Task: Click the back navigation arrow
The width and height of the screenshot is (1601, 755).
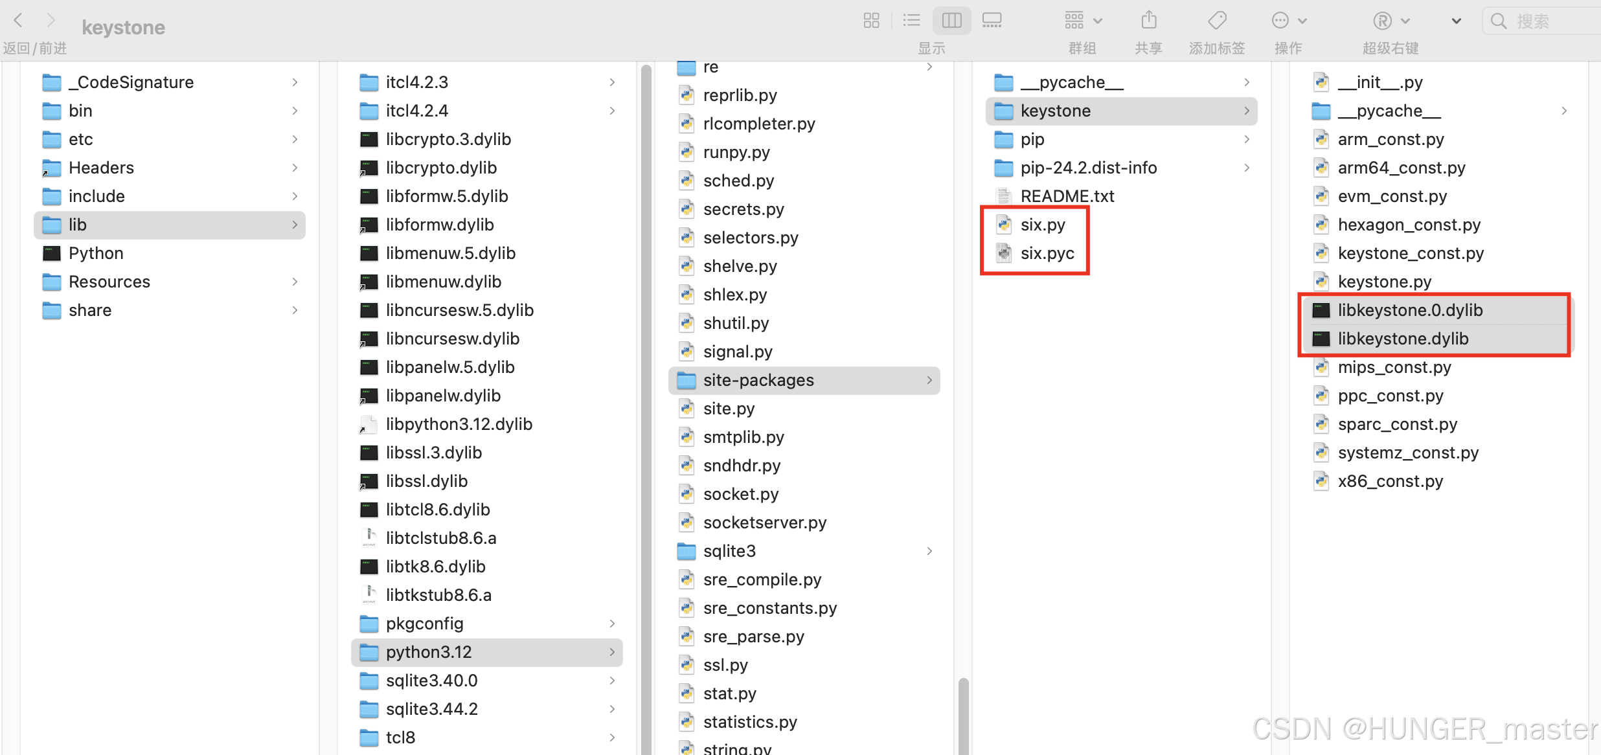Action: pyautogui.click(x=18, y=20)
